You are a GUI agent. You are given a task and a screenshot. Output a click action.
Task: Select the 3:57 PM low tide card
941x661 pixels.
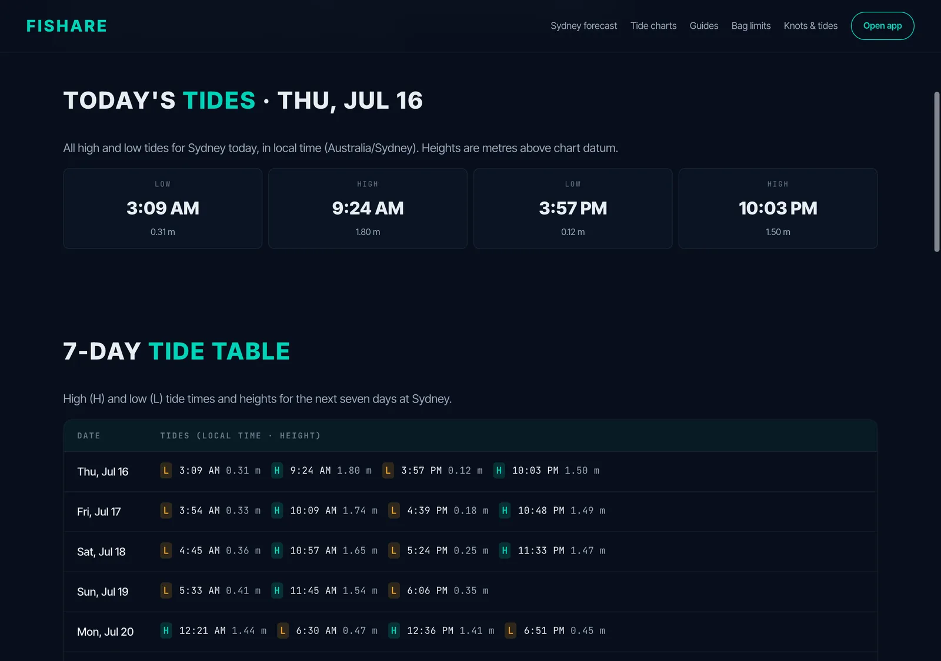pyautogui.click(x=573, y=209)
